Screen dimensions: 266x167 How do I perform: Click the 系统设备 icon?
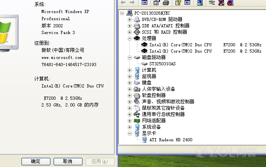[x=137, y=127]
